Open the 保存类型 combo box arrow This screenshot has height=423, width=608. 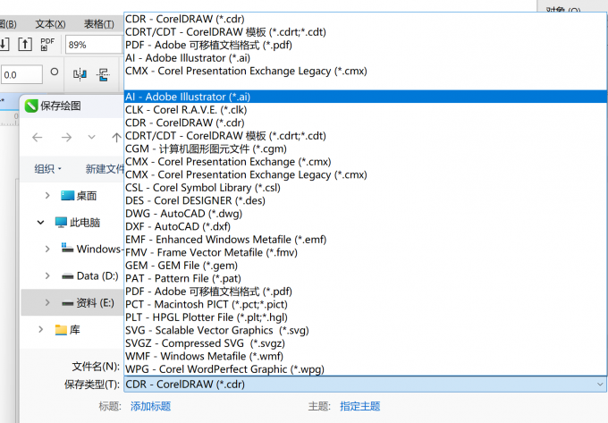tap(600, 385)
